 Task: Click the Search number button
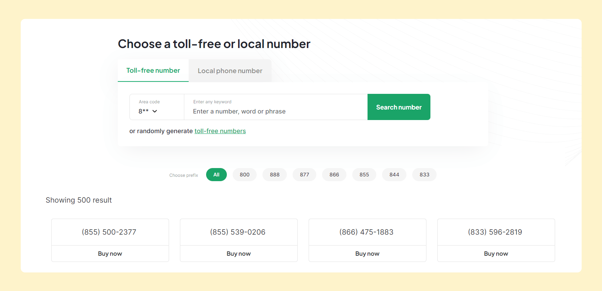399,107
